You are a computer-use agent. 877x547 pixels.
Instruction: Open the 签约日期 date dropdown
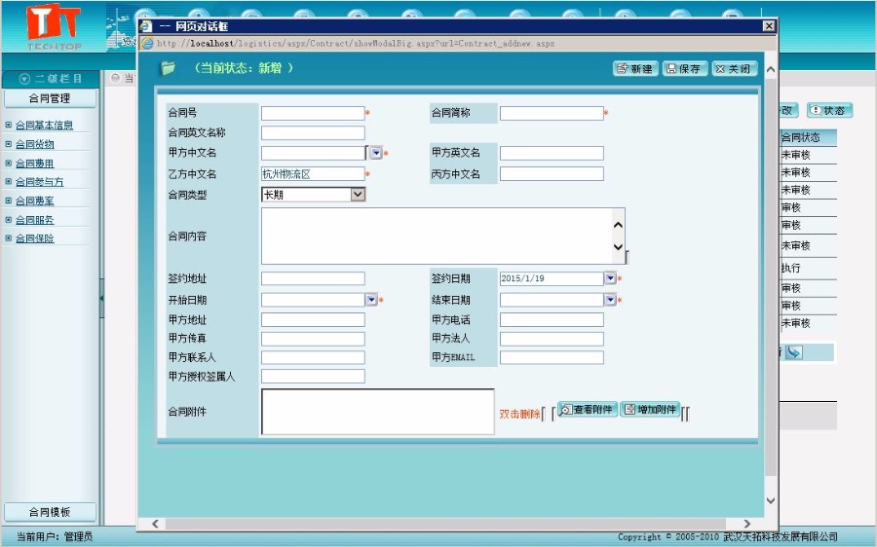(610, 277)
